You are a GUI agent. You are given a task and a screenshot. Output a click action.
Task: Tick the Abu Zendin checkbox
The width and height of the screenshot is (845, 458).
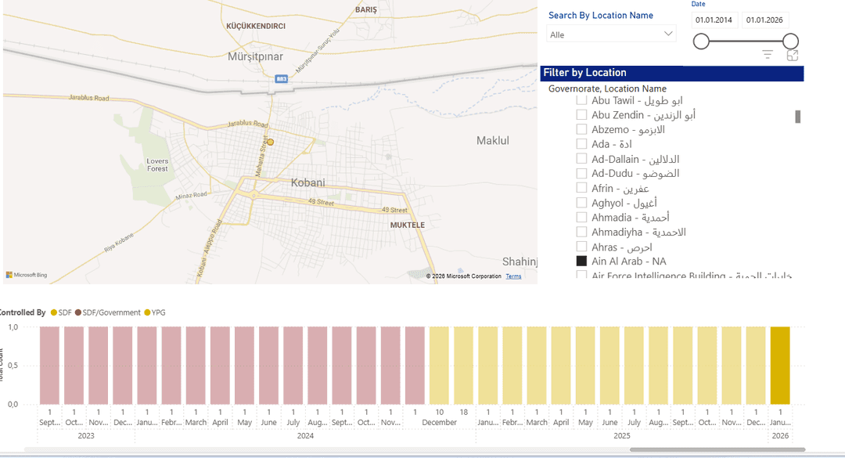(x=581, y=115)
